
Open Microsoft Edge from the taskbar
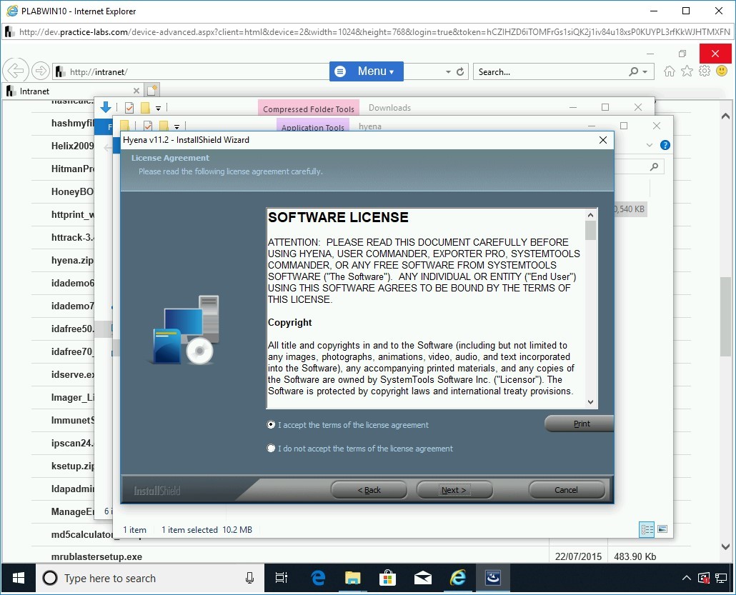[318, 578]
